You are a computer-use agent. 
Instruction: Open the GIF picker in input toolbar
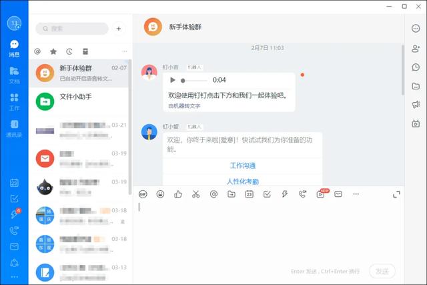click(x=143, y=194)
